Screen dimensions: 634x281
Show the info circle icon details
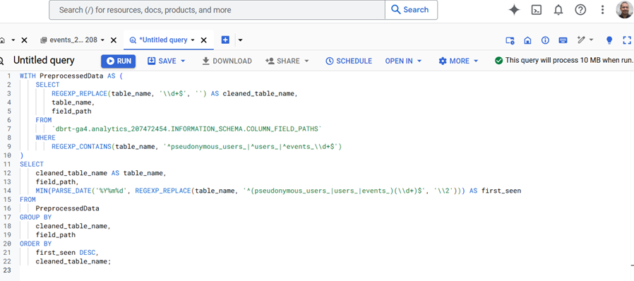545,40
